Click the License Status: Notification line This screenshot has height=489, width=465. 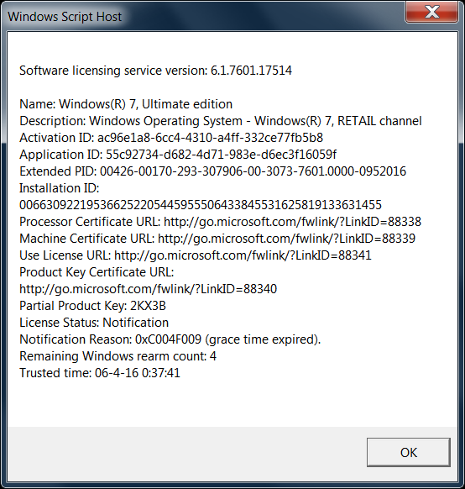(94, 323)
